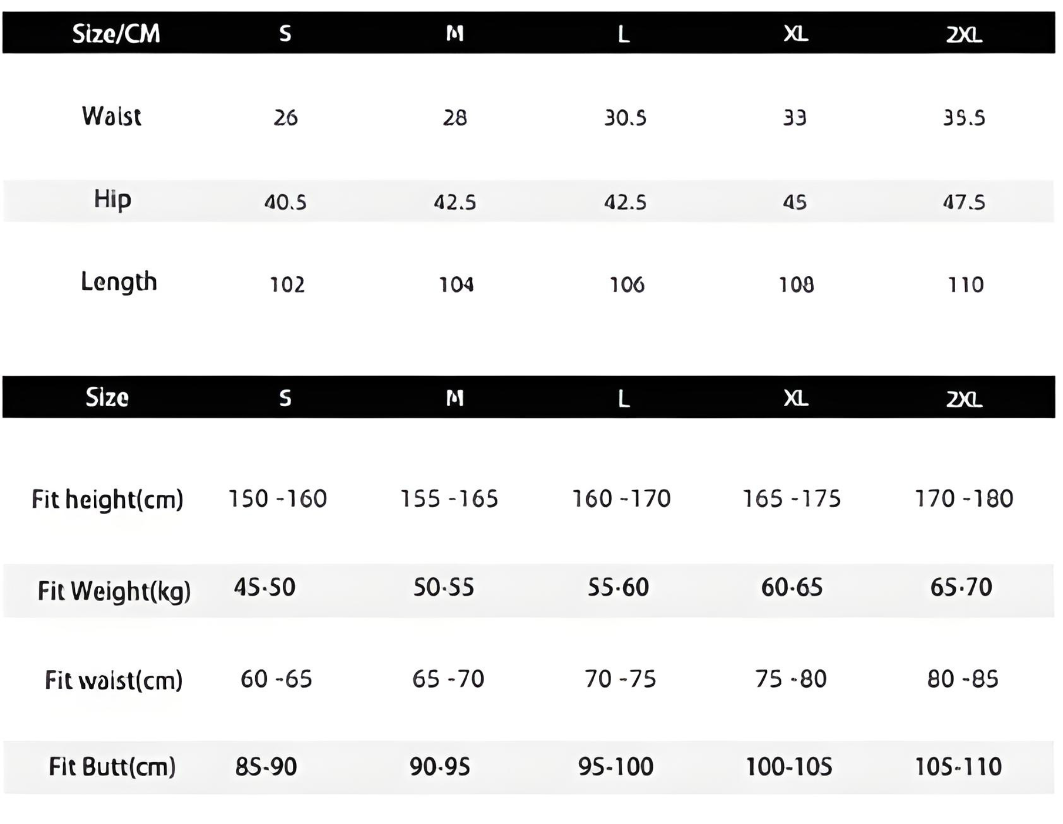Select the Hip row label

coord(112,200)
